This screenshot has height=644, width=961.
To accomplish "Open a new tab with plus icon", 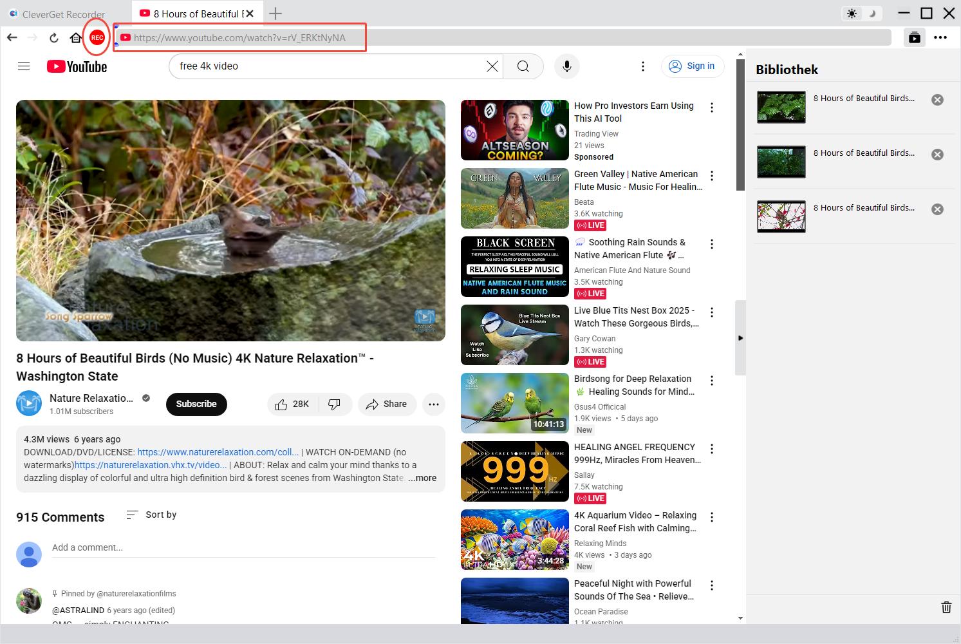I will [x=275, y=13].
